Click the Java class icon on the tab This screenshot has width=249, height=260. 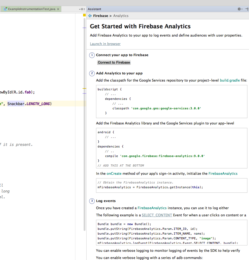(5, 9)
